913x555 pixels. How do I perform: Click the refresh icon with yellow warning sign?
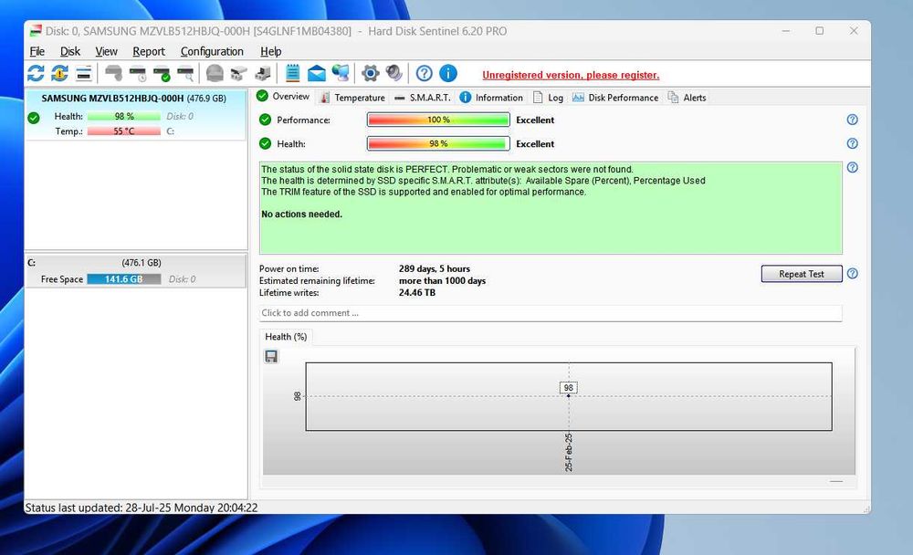(59, 73)
